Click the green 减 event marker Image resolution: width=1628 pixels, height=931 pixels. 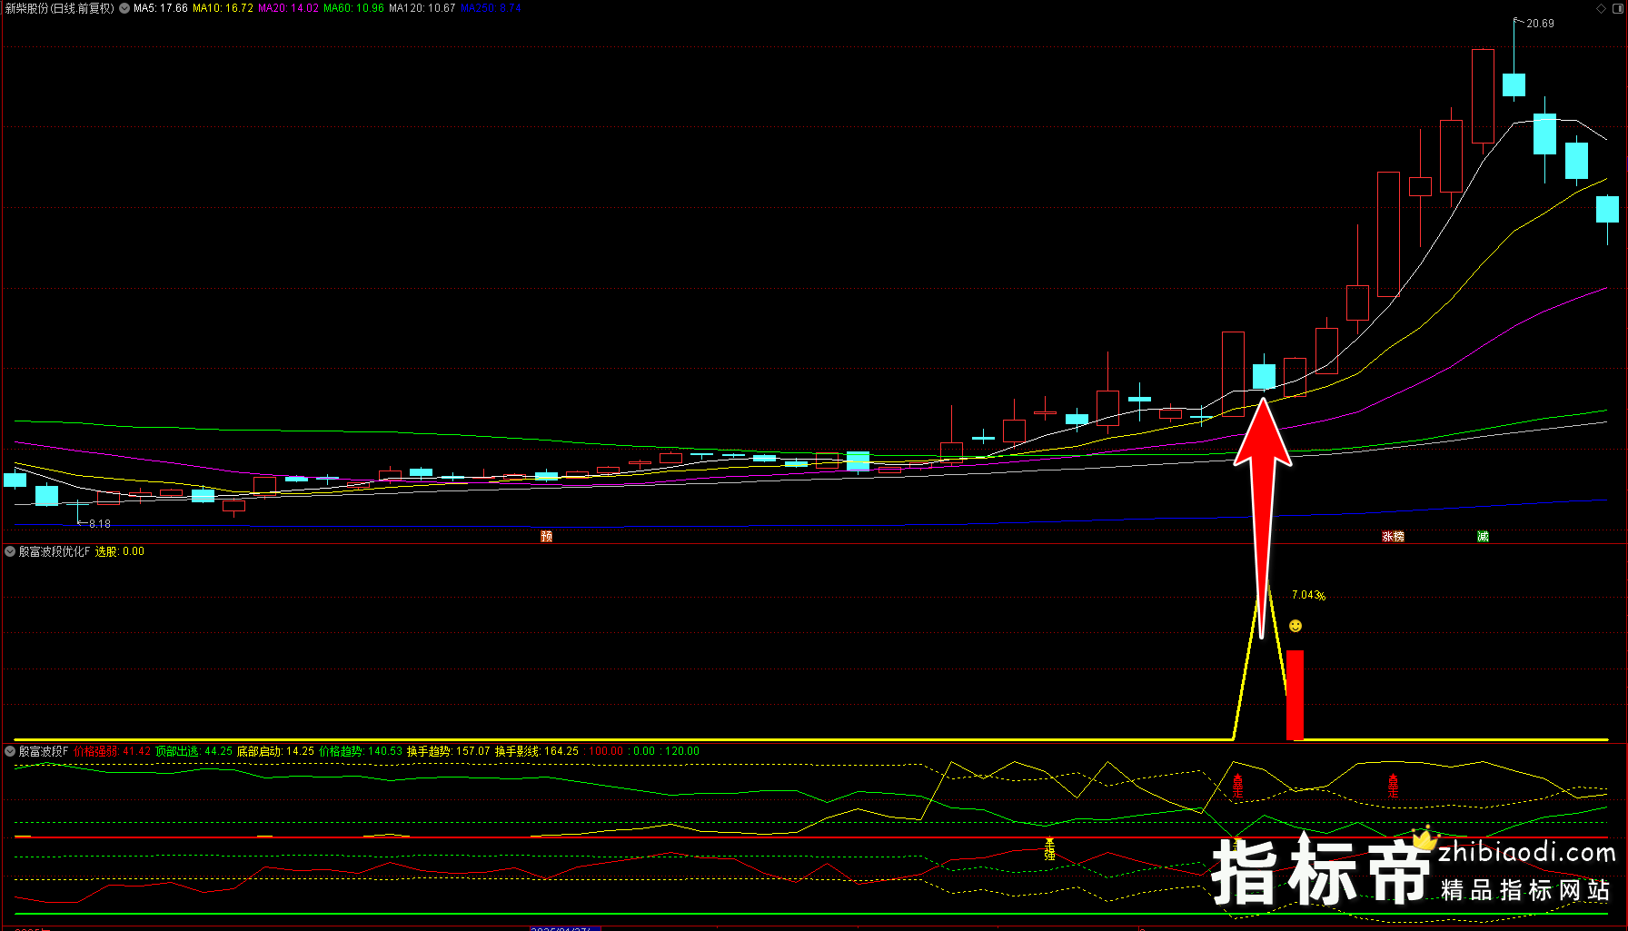(x=1483, y=537)
